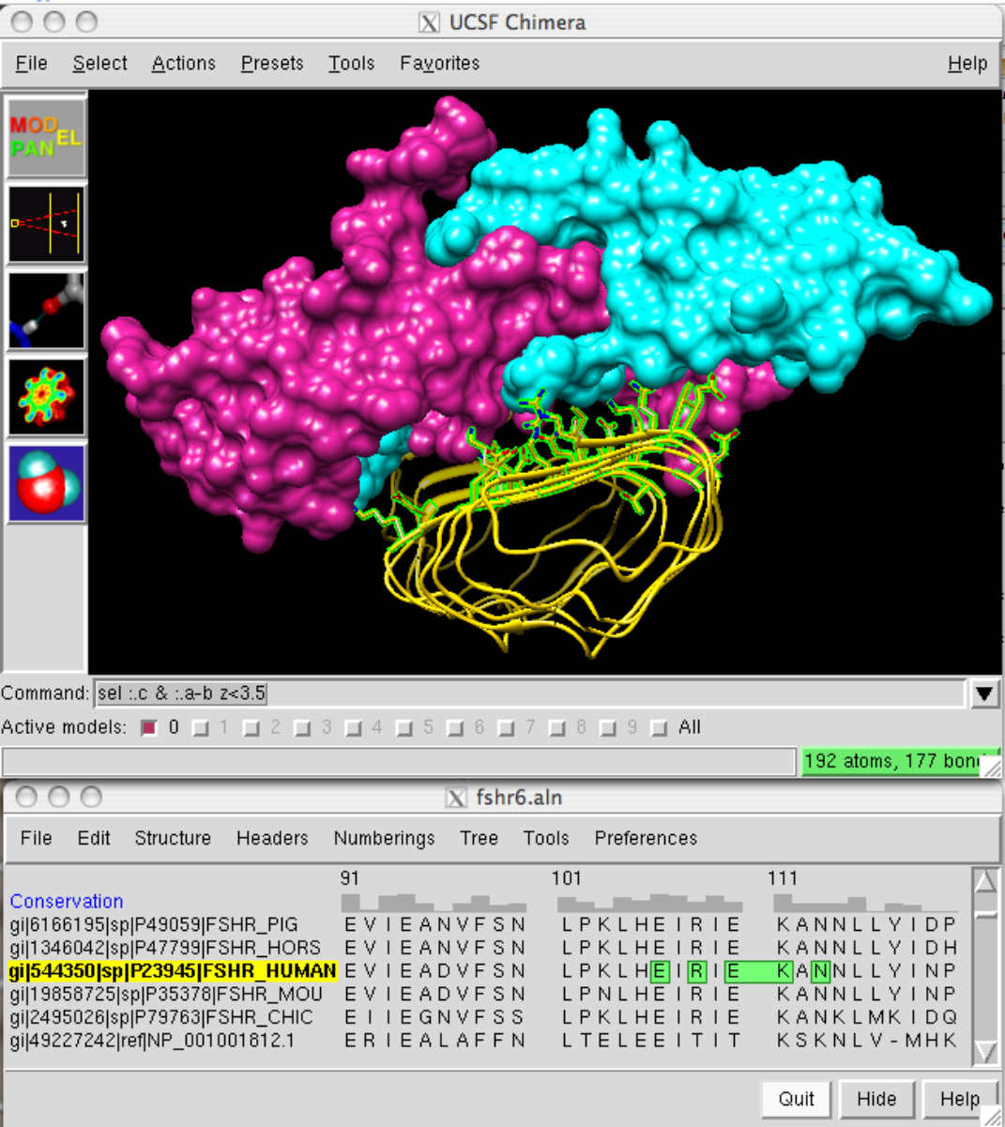Screen dimensions: 1005x1127
Task: Click the ball-and-stick molecule icon
Action: click(x=46, y=312)
